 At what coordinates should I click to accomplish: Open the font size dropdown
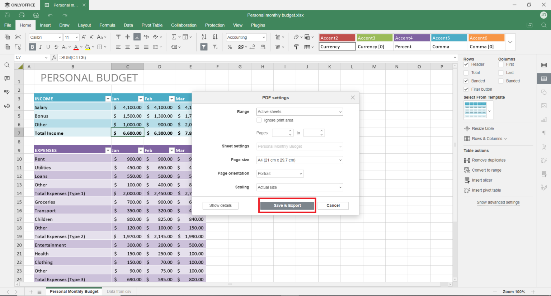pyautogui.click(x=76, y=37)
